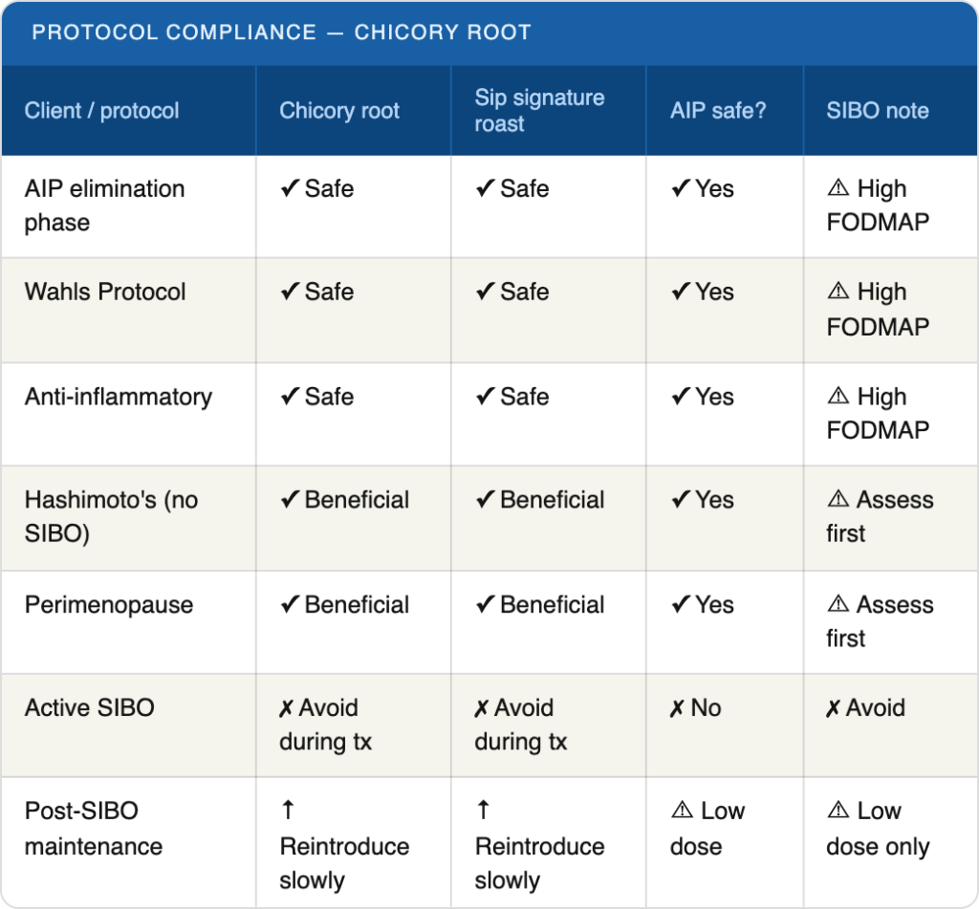Click the 'Post-SIBO maintenance' row label
This screenshot has width=979, height=909.
(93, 829)
